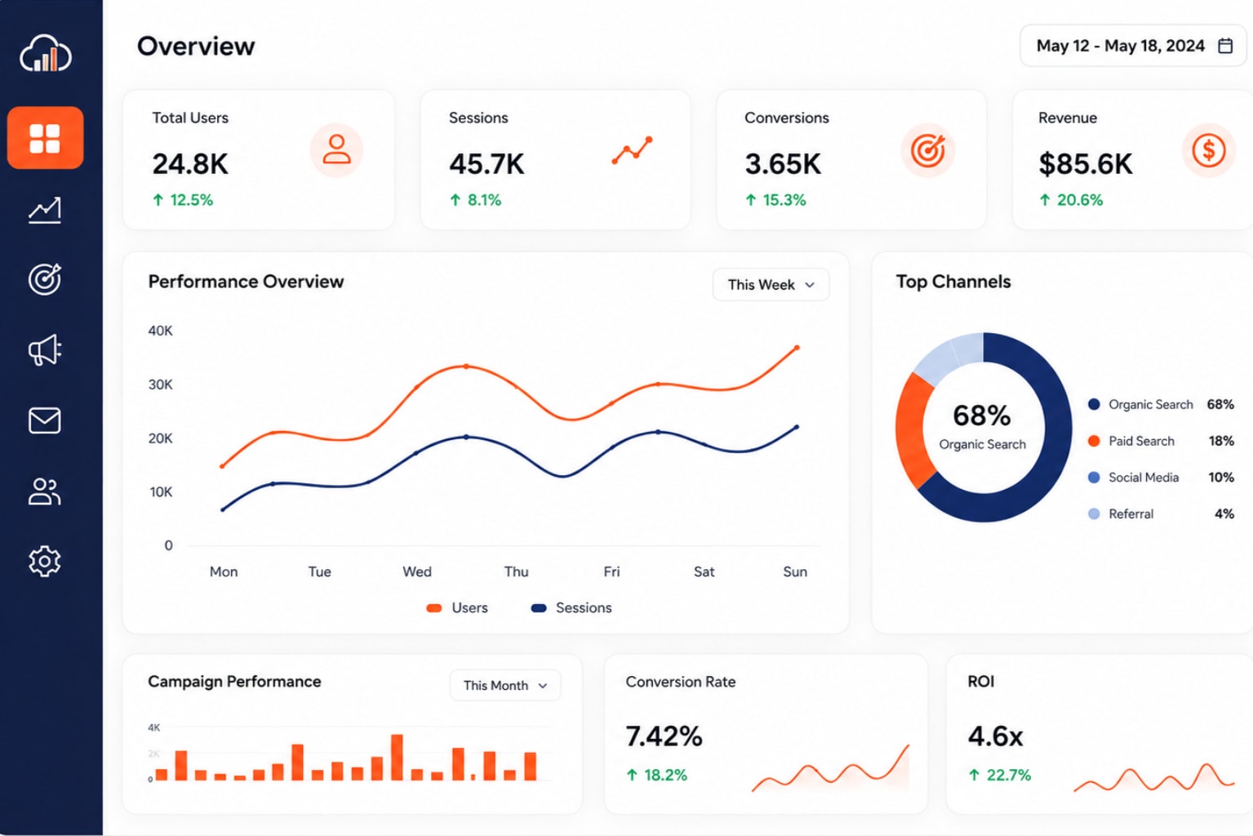Select the Referral legend entry
Screen dimensions: 1253x836
(x=1161, y=514)
